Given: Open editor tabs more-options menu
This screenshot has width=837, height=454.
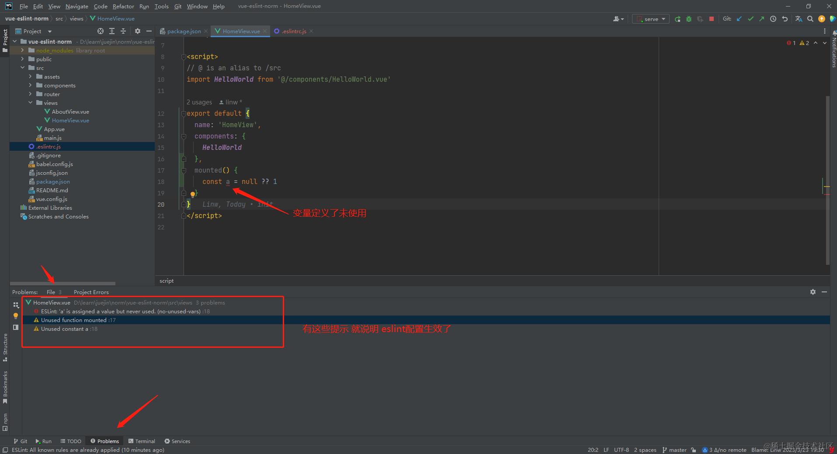Looking at the screenshot, I should pos(825,31).
